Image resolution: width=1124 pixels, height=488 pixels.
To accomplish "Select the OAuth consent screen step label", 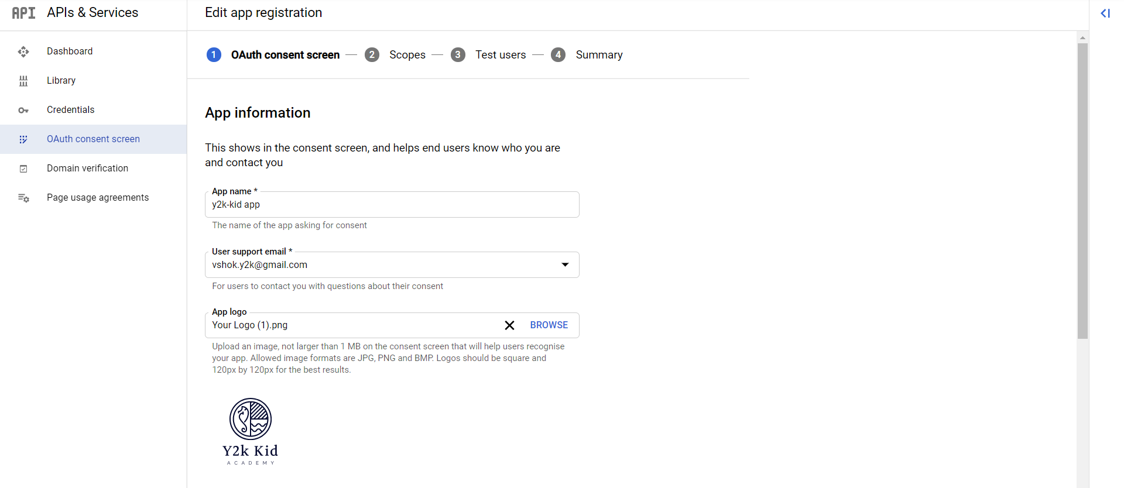I will (285, 54).
